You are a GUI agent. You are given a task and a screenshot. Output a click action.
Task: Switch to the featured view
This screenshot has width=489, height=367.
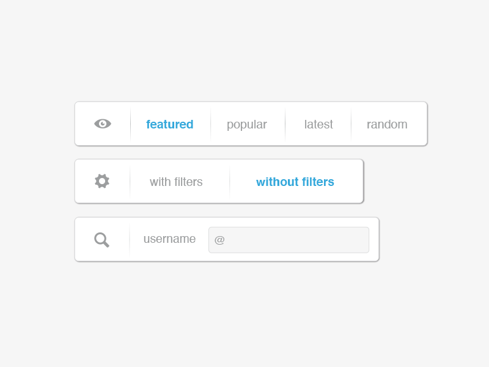170,124
